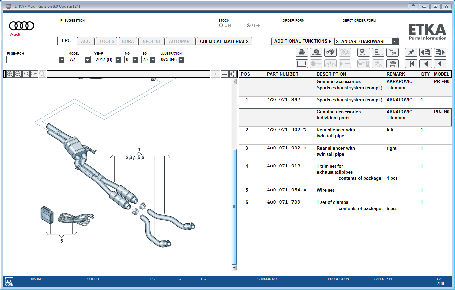This screenshot has height=290, width=455.
Task: Go to next page with right-arrow document icon
Action: pos(440,52)
